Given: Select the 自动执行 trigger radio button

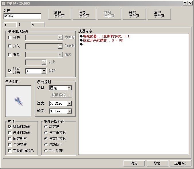Looking at the screenshot, I should (x=46, y=145).
